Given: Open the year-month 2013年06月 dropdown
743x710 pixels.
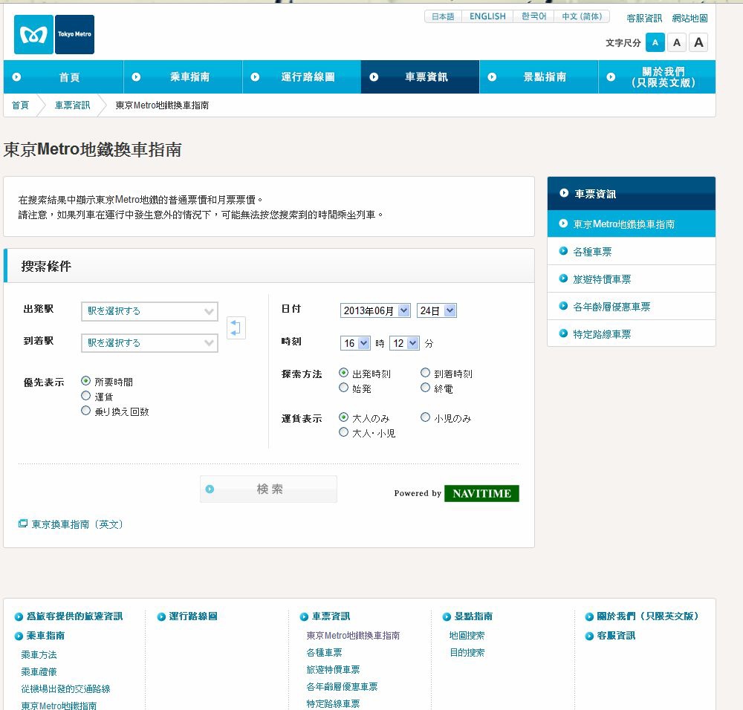Looking at the screenshot, I should coord(374,310).
